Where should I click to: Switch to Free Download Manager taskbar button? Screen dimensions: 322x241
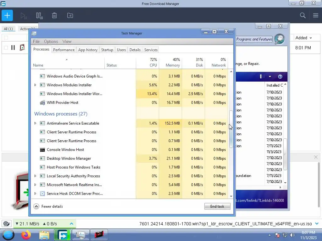tap(63, 235)
